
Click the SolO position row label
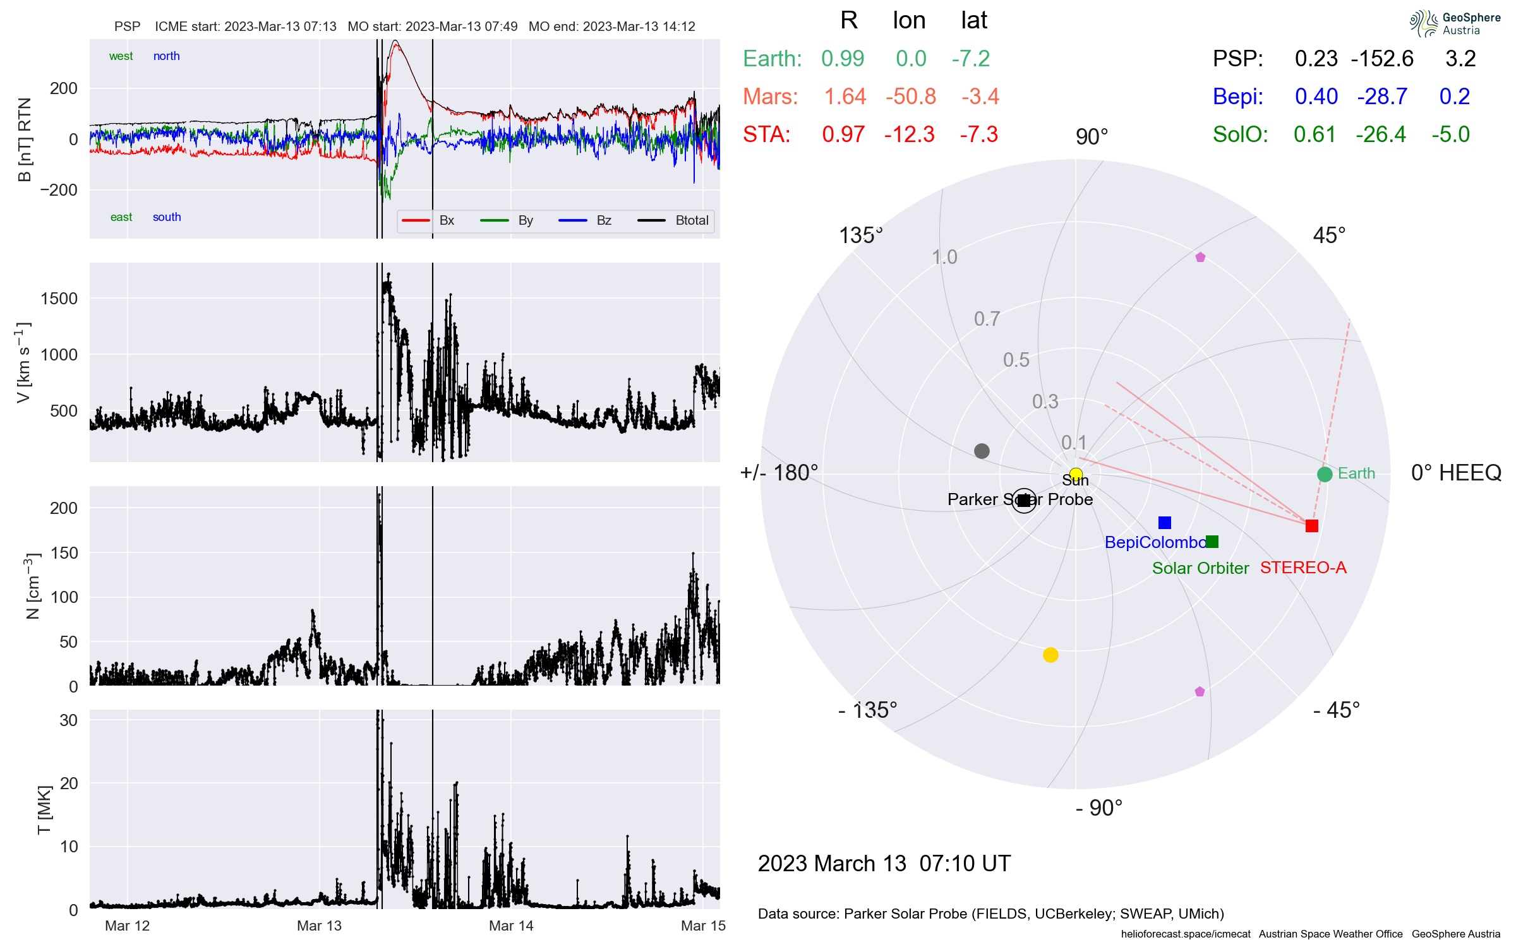point(1240,134)
